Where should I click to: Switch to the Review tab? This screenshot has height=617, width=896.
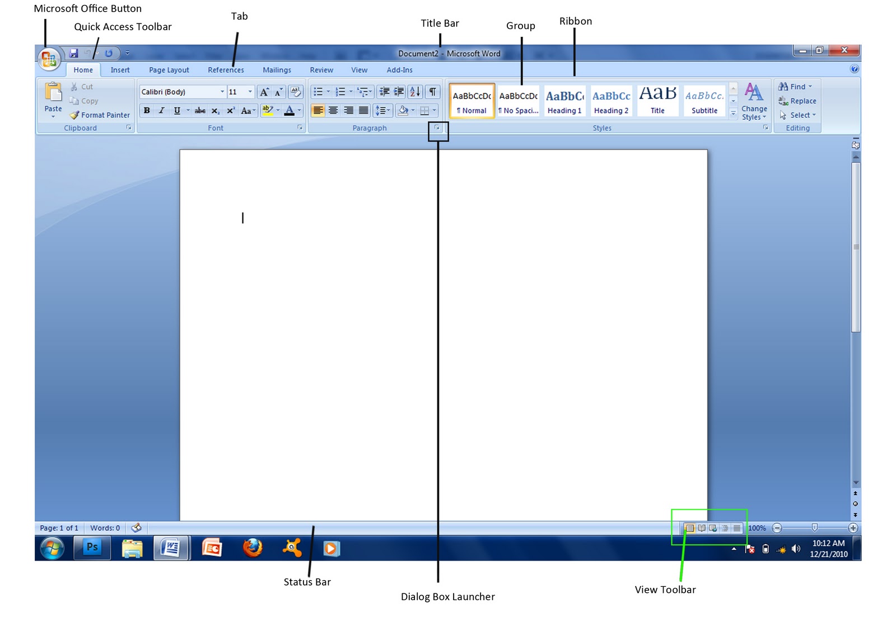(321, 70)
